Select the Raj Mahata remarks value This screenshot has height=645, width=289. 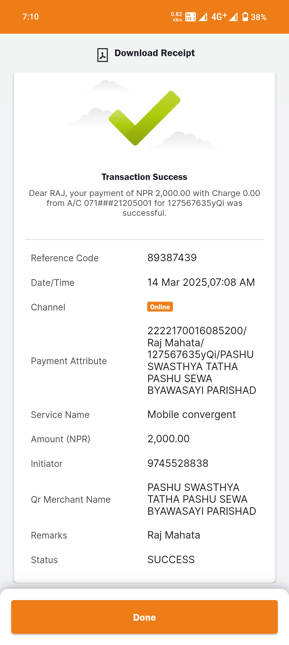(174, 535)
